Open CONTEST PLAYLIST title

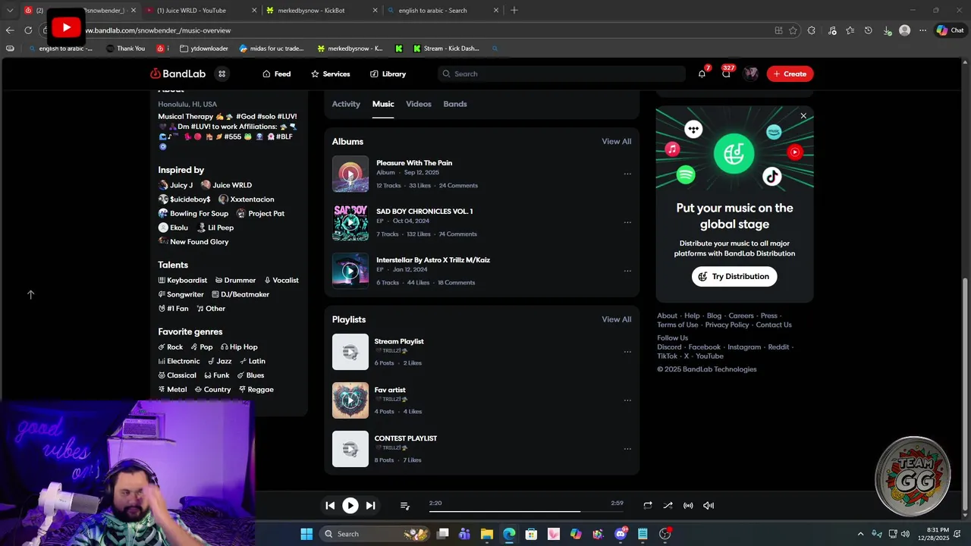(x=405, y=438)
